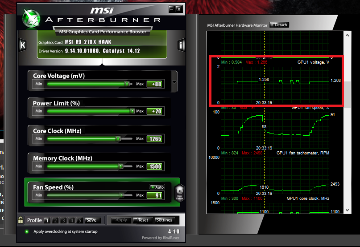Detach the hardware monitor panel
This screenshot has height=247, width=360.
[279, 25]
